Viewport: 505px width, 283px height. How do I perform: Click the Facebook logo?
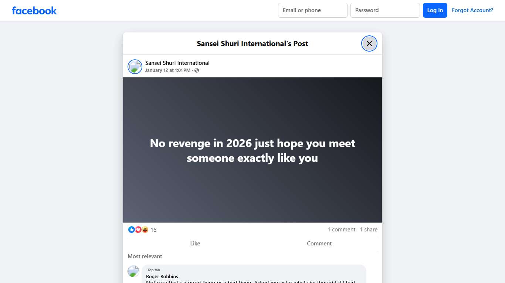point(34,10)
